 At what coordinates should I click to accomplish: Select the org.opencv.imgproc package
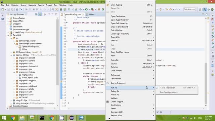click(x=27, y=81)
